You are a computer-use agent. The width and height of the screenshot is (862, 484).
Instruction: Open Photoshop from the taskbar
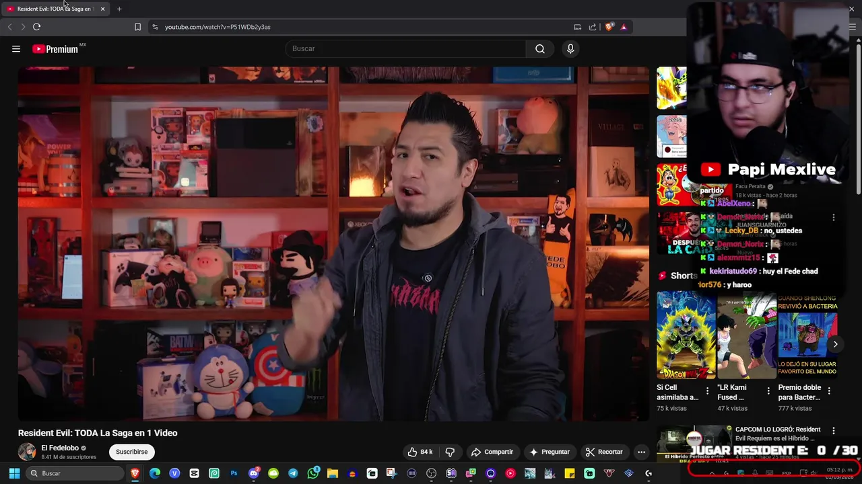point(234,473)
